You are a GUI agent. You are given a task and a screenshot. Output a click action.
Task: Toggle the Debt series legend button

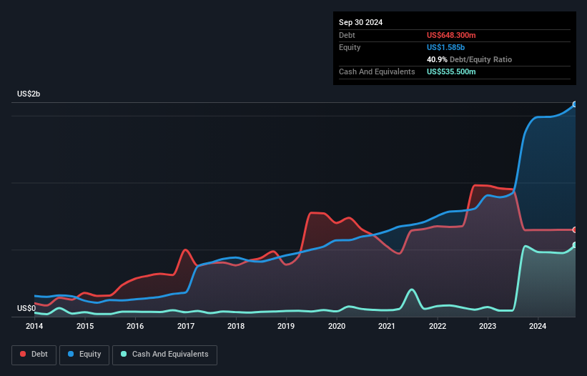tap(34, 355)
